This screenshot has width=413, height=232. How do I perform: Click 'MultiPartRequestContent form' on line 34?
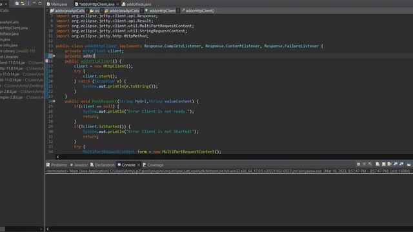pyautogui.click(x=115, y=152)
